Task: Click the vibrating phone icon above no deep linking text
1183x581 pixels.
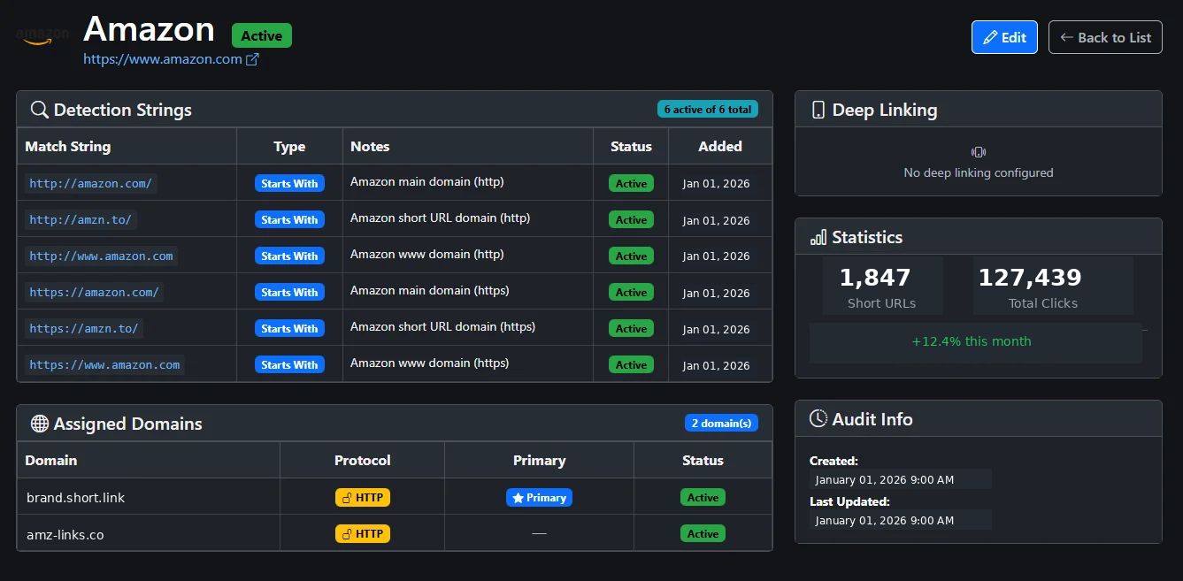Action: click(978, 152)
